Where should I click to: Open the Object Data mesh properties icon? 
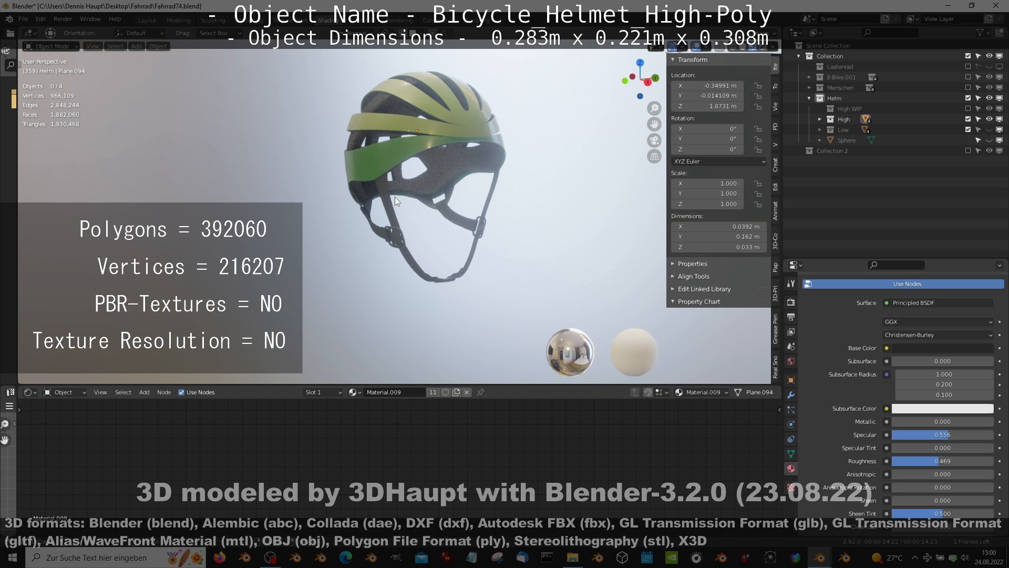pos(791,454)
